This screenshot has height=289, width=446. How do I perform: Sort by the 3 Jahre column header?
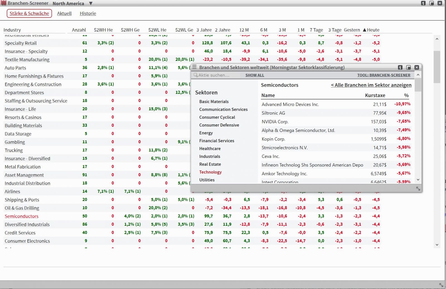tap(204, 30)
